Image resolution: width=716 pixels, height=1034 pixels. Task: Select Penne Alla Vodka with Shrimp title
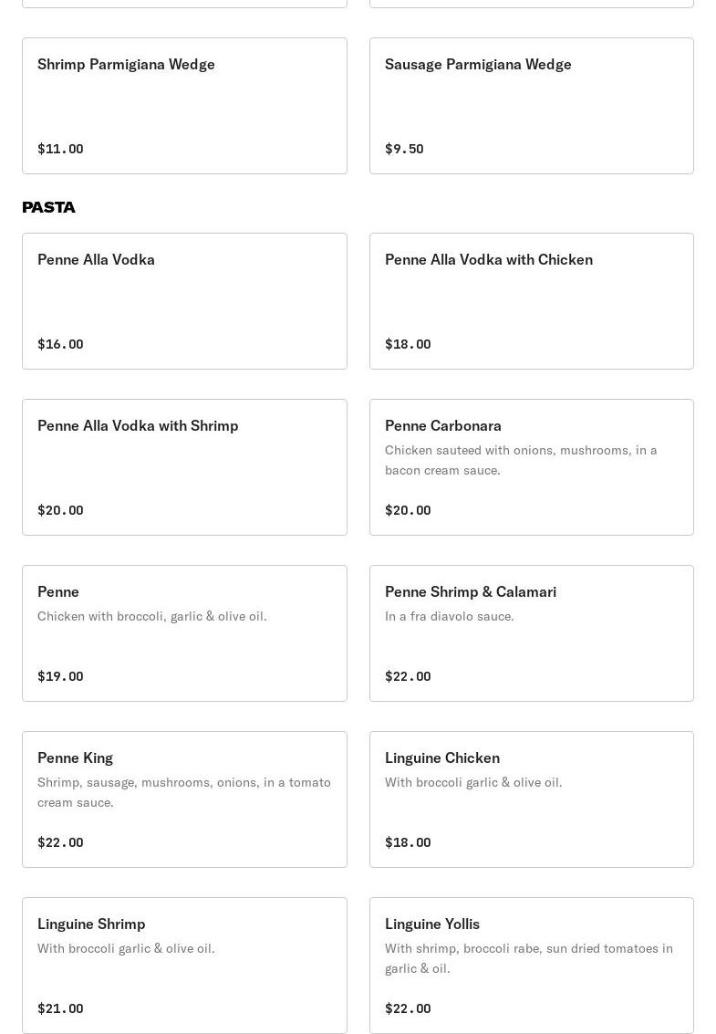[138, 425]
